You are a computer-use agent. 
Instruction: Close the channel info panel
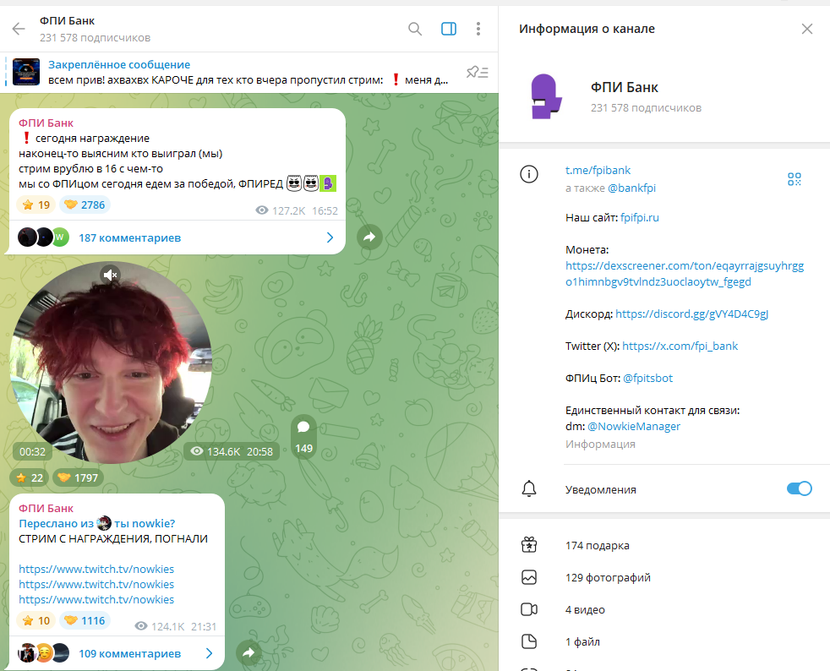click(x=806, y=29)
